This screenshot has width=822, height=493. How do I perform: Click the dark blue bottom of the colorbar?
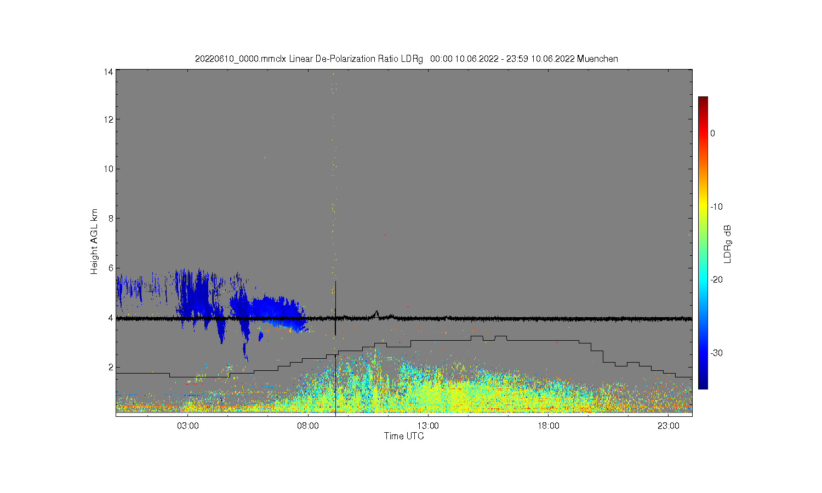pos(703,385)
